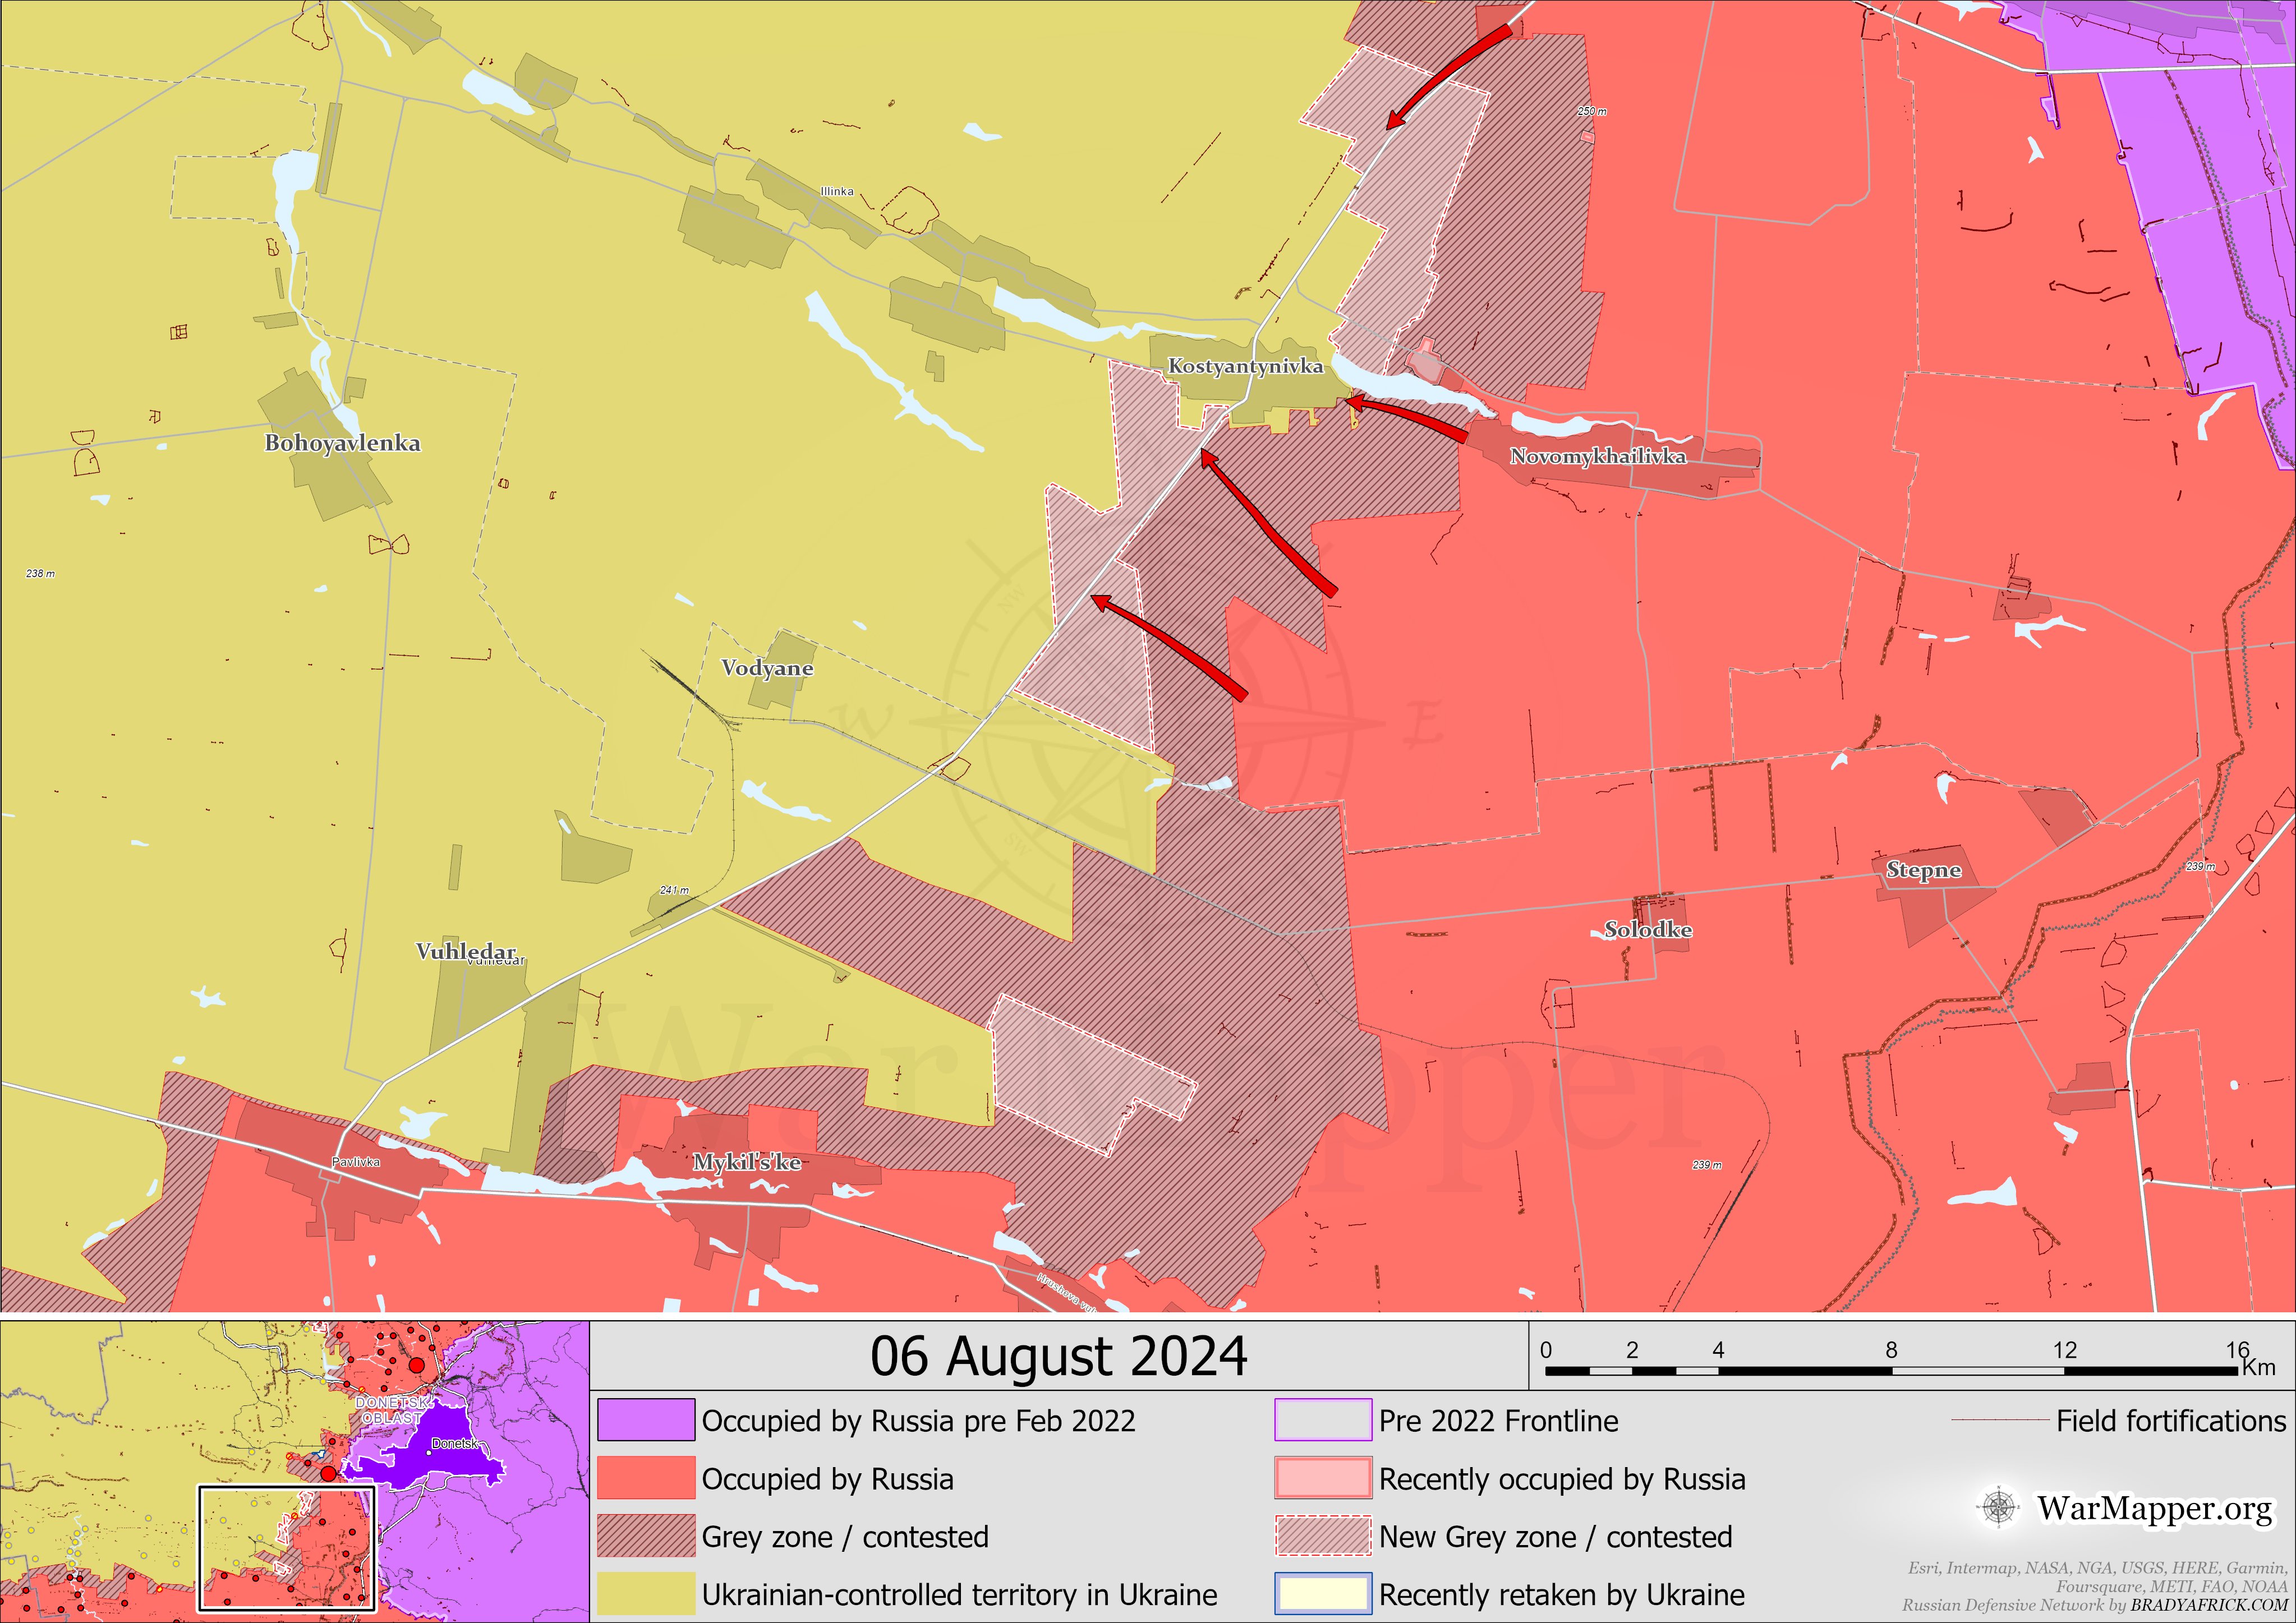Click the Vuhledar town label
This screenshot has width=2296, height=1623.
[x=466, y=951]
